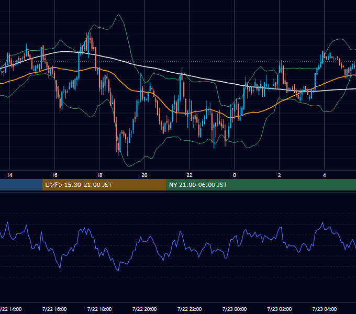Viewport: 356px width, 314px height.
Task: Click the hour label 20 on time axis
Action: (144, 175)
